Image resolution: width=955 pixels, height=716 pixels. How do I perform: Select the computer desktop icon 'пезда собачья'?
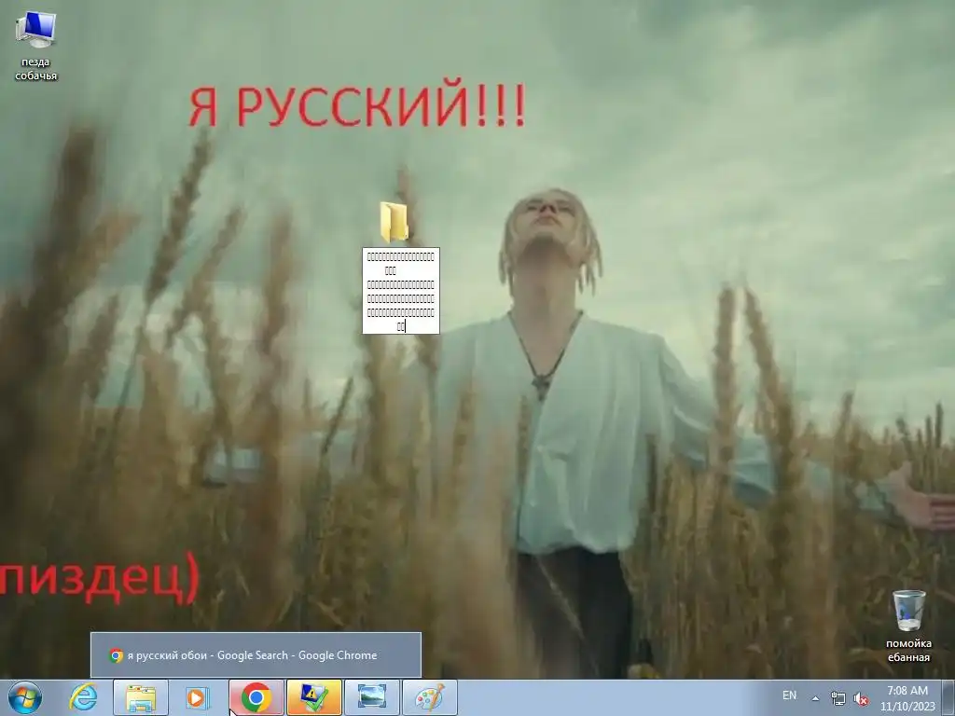coord(36,47)
